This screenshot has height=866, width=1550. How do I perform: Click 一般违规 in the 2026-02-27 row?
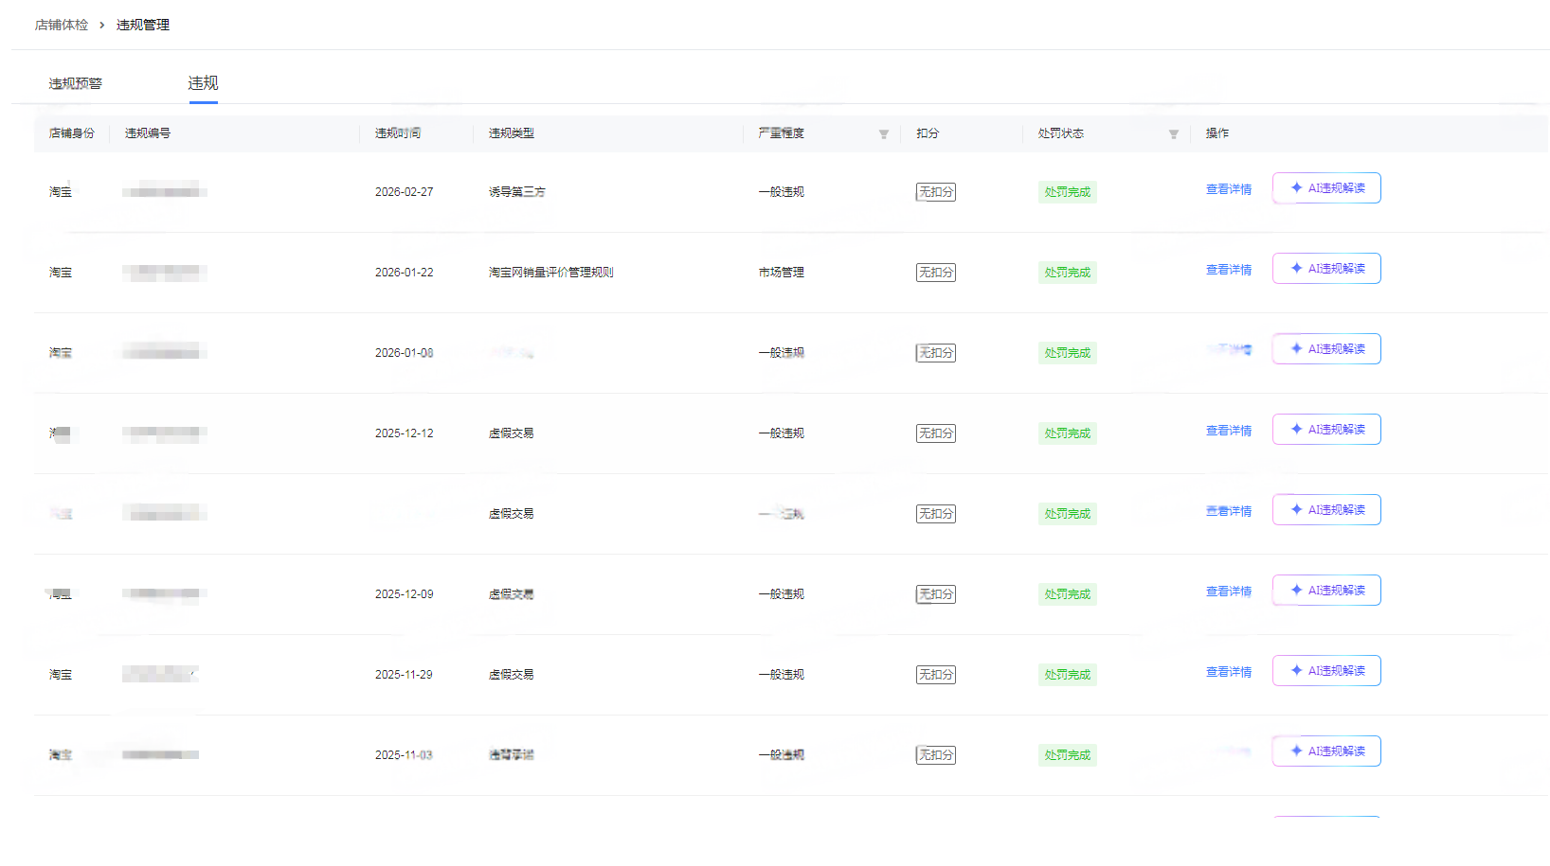click(x=782, y=192)
